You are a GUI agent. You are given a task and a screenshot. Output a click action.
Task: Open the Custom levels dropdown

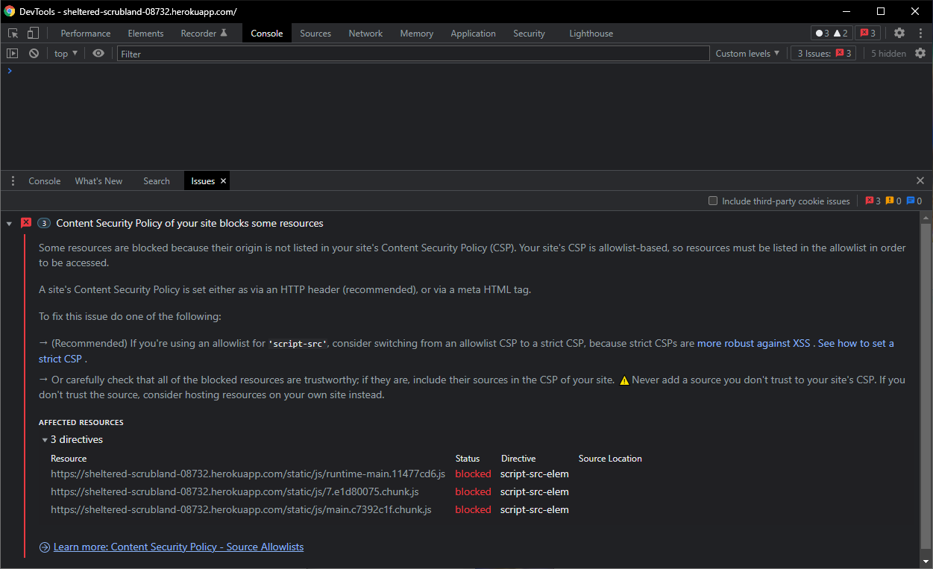[x=747, y=53]
